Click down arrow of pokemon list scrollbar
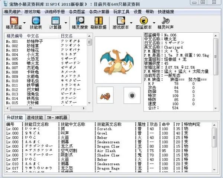This screenshot has height=178, width=223. tap(89, 103)
